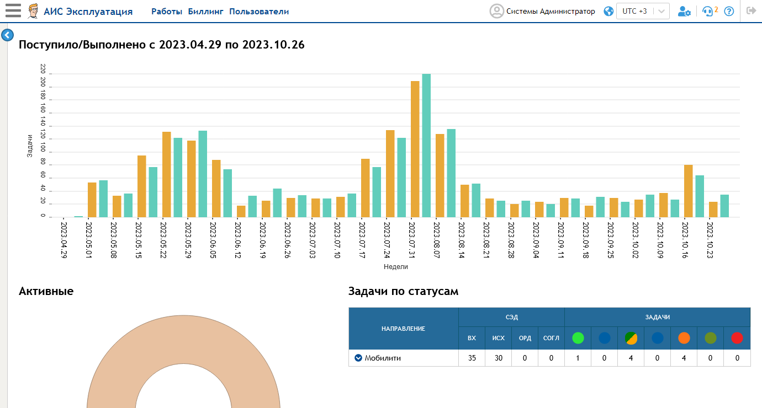This screenshot has height=408, width=762.
Task: Open the hamburger main menu
Action: coord(13,10)
